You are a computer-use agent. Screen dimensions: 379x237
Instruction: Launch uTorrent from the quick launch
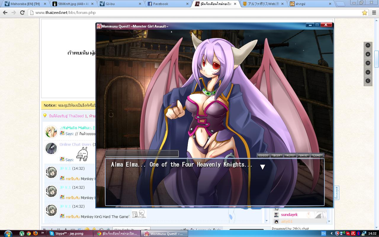pos(22,233)
